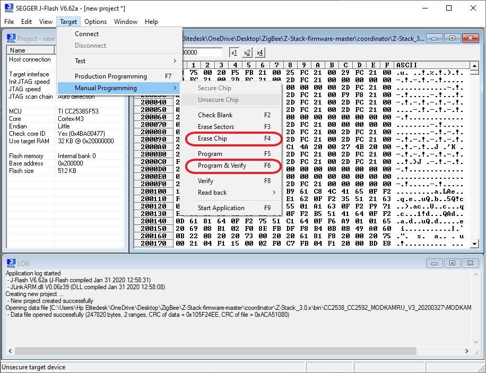This screenshot has width=486, height=373.
Task: Select Program F5 entry
Action: (231, 154)
